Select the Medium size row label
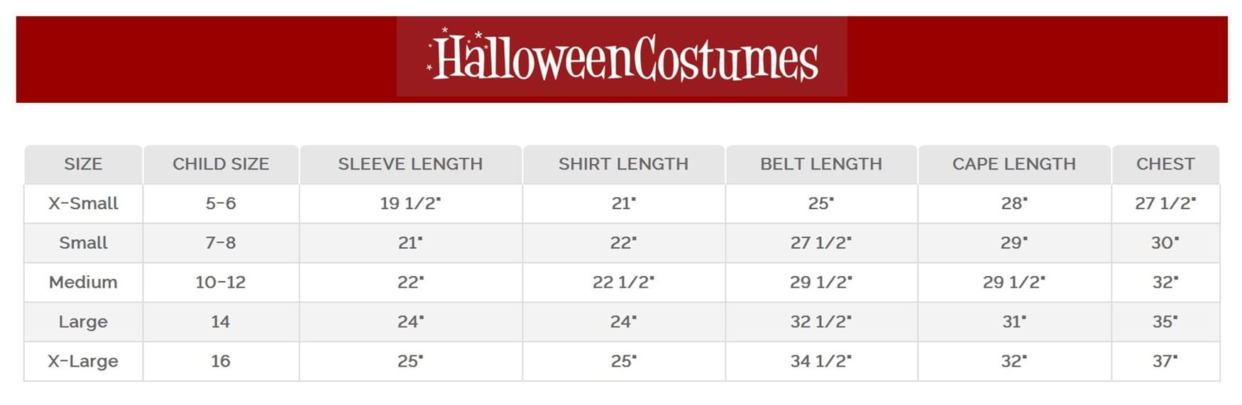 [x=83, y=282]
